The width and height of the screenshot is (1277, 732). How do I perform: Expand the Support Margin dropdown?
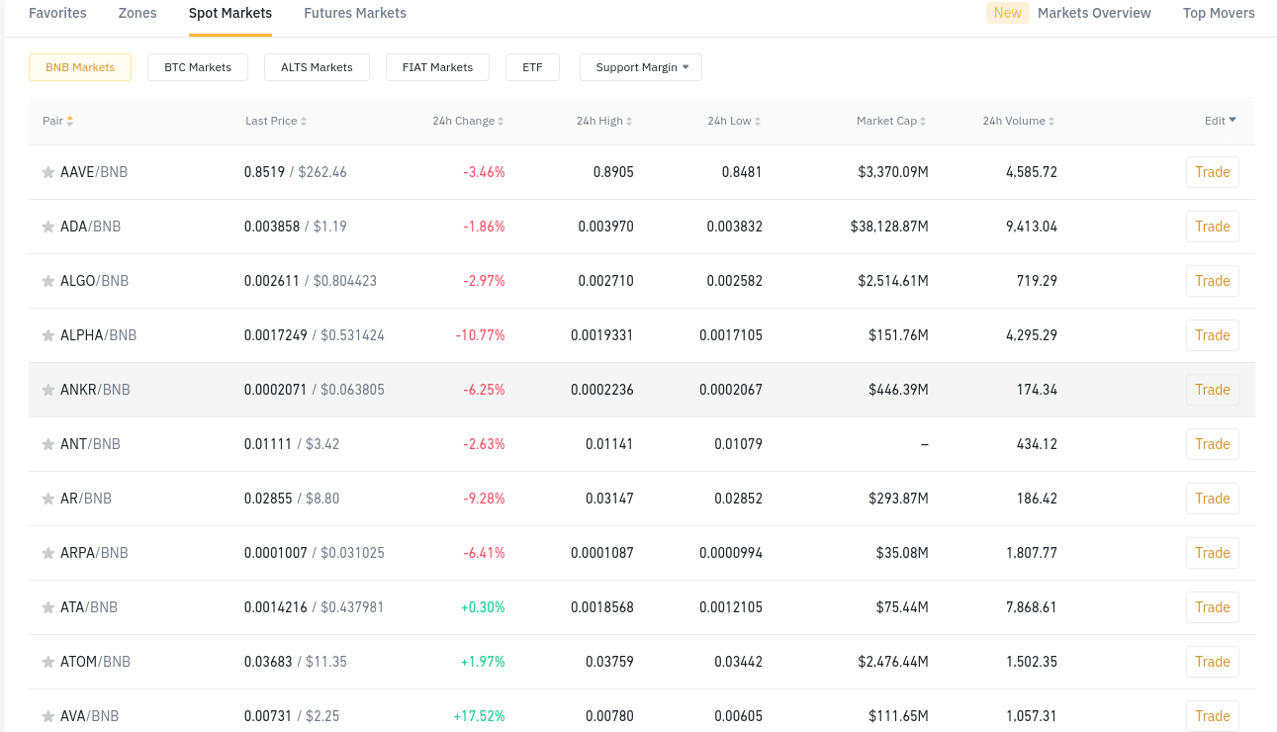[x=641, y=67]
